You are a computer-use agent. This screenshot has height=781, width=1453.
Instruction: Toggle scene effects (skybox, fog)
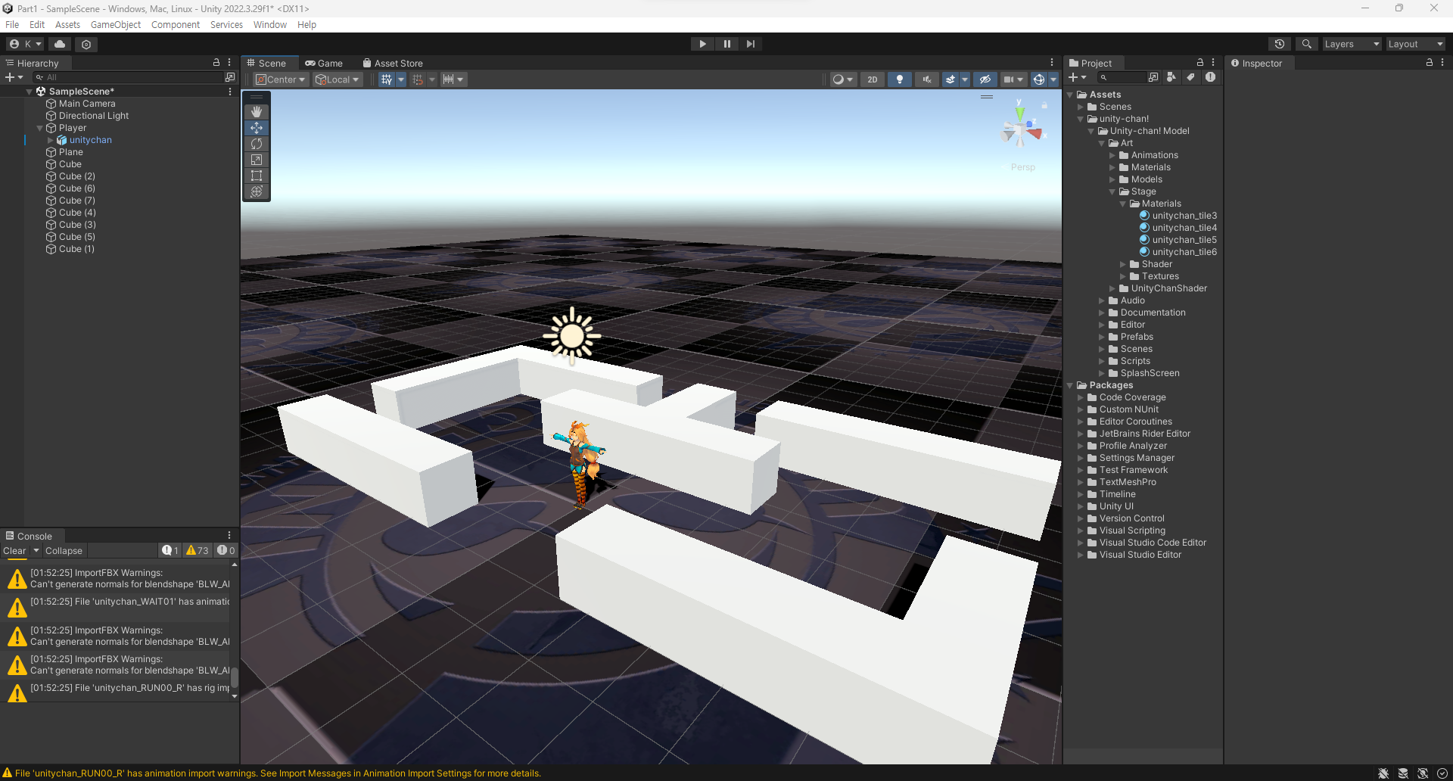tap(951, 79)
